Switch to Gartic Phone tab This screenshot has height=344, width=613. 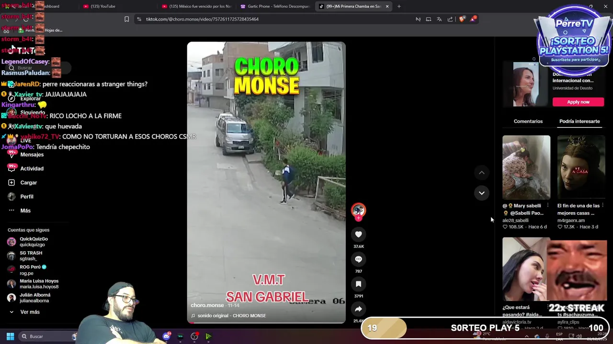(275, 6)
